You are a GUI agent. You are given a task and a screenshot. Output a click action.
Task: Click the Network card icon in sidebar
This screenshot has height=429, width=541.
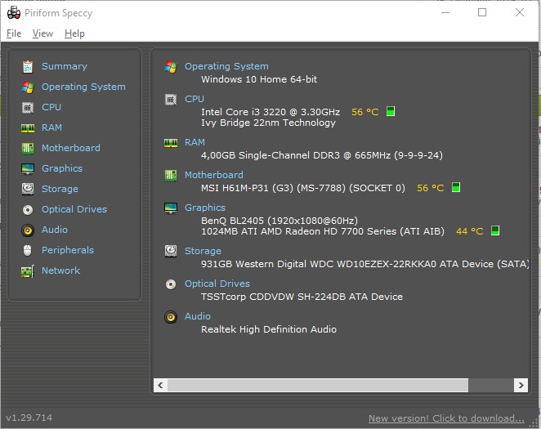(28, 271)
